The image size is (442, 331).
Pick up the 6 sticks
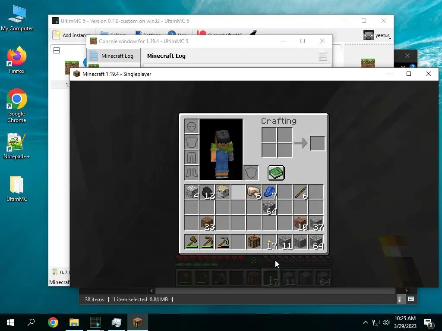coord(300,192)
